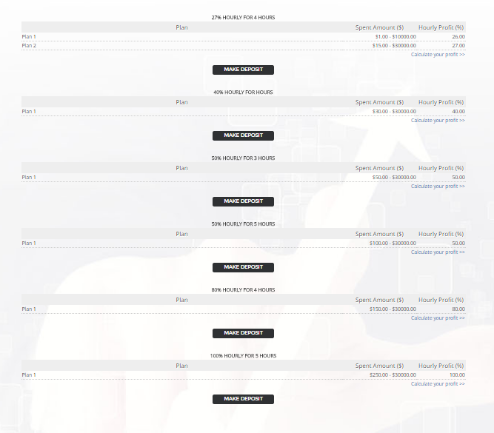Click the '$30.00 - $30000.00' amount cell
The image size is (494, 433).
(x=394, y=111)
